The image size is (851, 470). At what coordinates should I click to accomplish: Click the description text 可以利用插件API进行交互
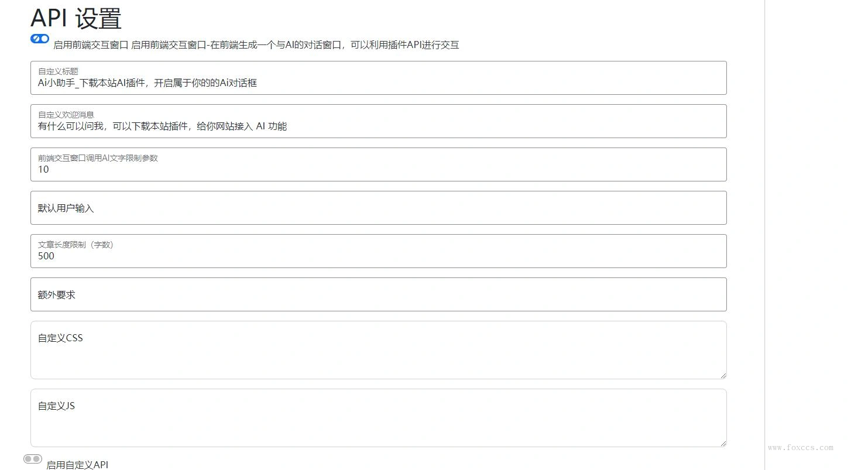click(x=405, y=45)
